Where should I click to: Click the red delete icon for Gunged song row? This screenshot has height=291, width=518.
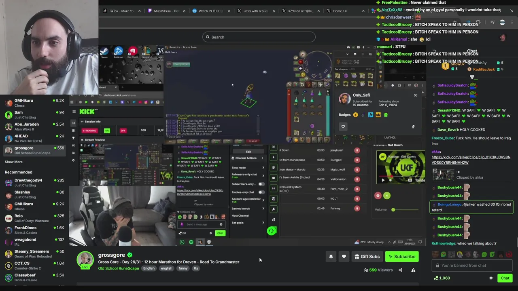pyautogui.click(x=357, y=160)
